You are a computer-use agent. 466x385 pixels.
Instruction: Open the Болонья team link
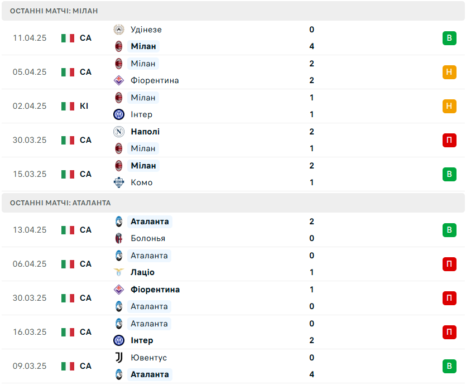148,238
